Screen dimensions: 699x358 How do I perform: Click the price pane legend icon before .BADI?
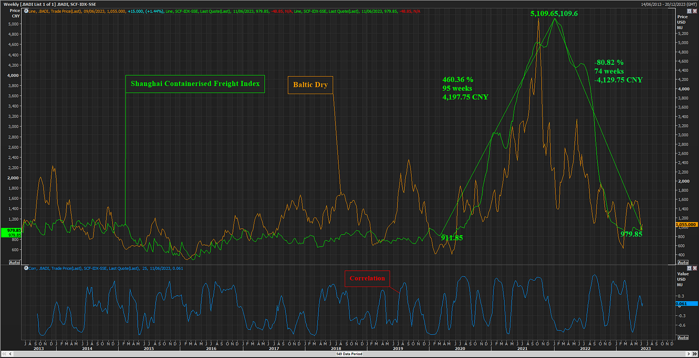tap(26, 11)
